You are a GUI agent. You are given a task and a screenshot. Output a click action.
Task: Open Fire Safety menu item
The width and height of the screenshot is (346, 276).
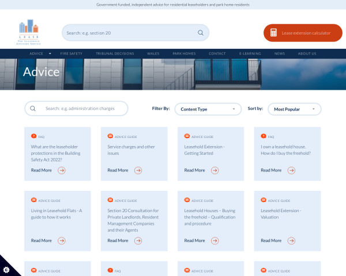pos(72,53)
